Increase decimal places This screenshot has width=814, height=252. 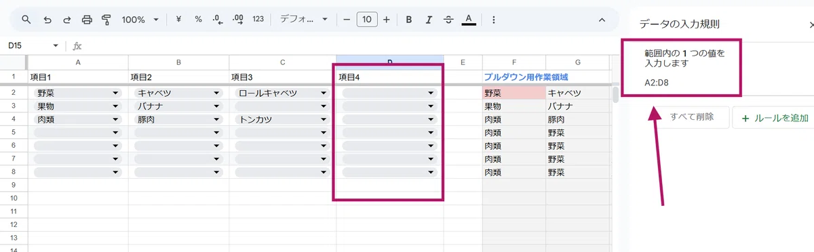(x=238, y=20)
